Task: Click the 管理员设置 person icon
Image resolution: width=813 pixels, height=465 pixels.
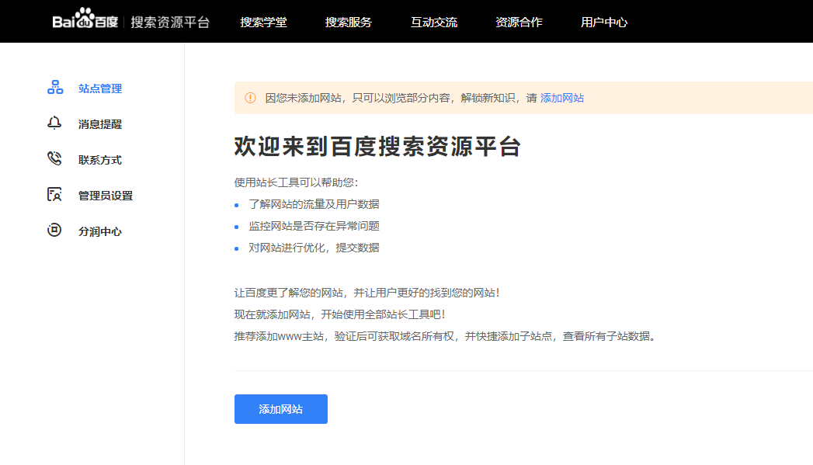Action: 54,194
